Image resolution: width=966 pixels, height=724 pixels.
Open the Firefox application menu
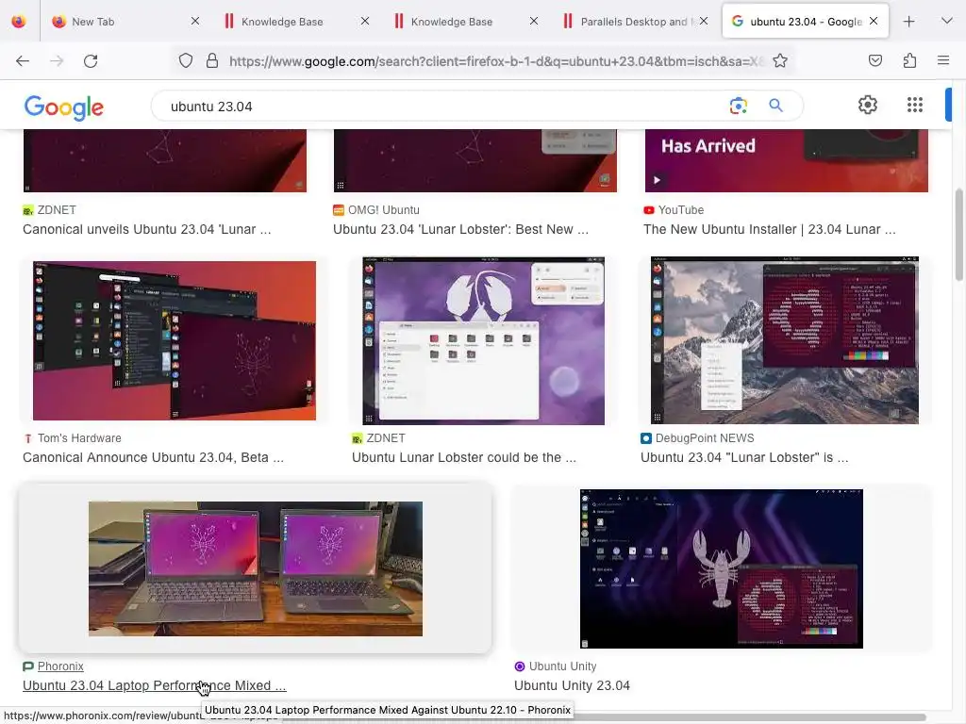coord(943,60)
